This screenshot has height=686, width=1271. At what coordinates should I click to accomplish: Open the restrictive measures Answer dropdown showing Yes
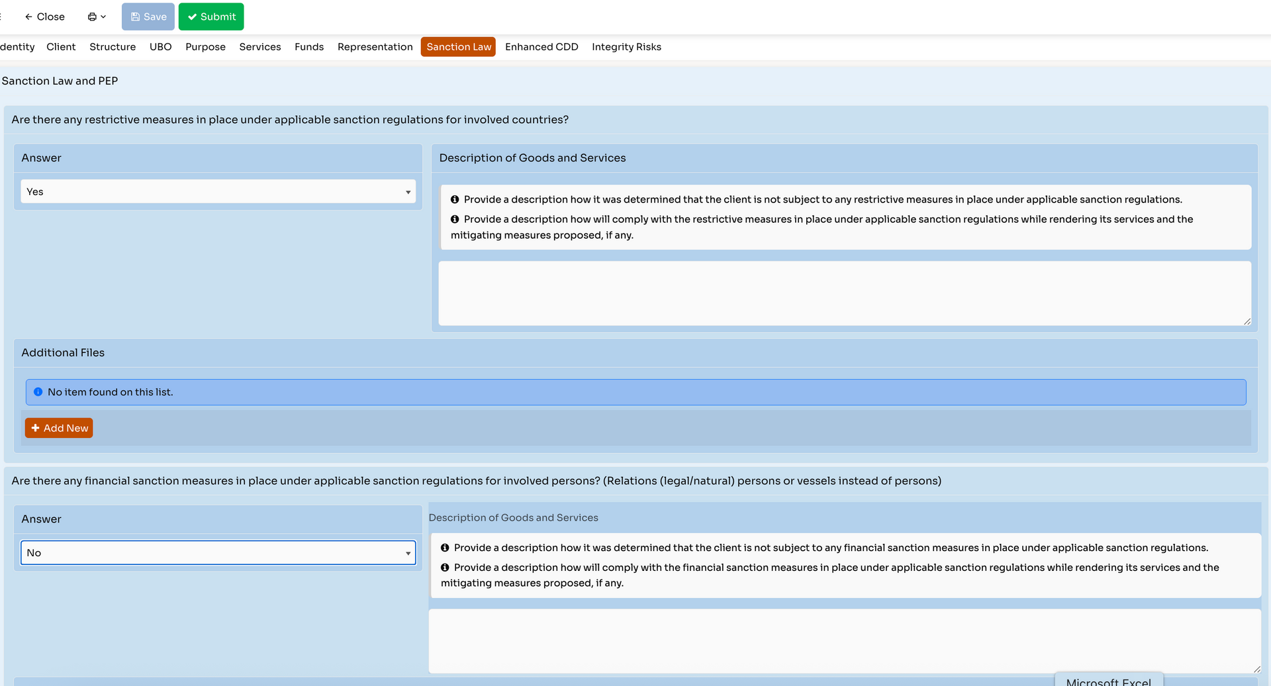[x=218, y=192]
